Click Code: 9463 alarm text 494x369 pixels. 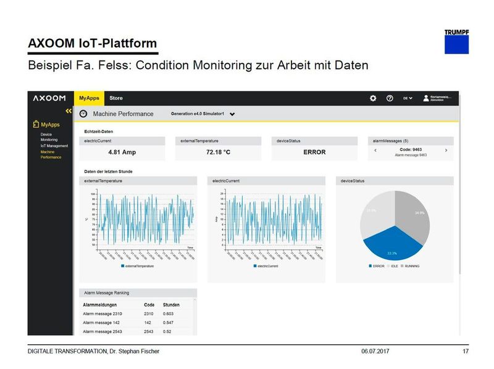(411, 149)
